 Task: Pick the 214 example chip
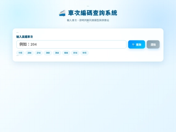pos(38,53)
